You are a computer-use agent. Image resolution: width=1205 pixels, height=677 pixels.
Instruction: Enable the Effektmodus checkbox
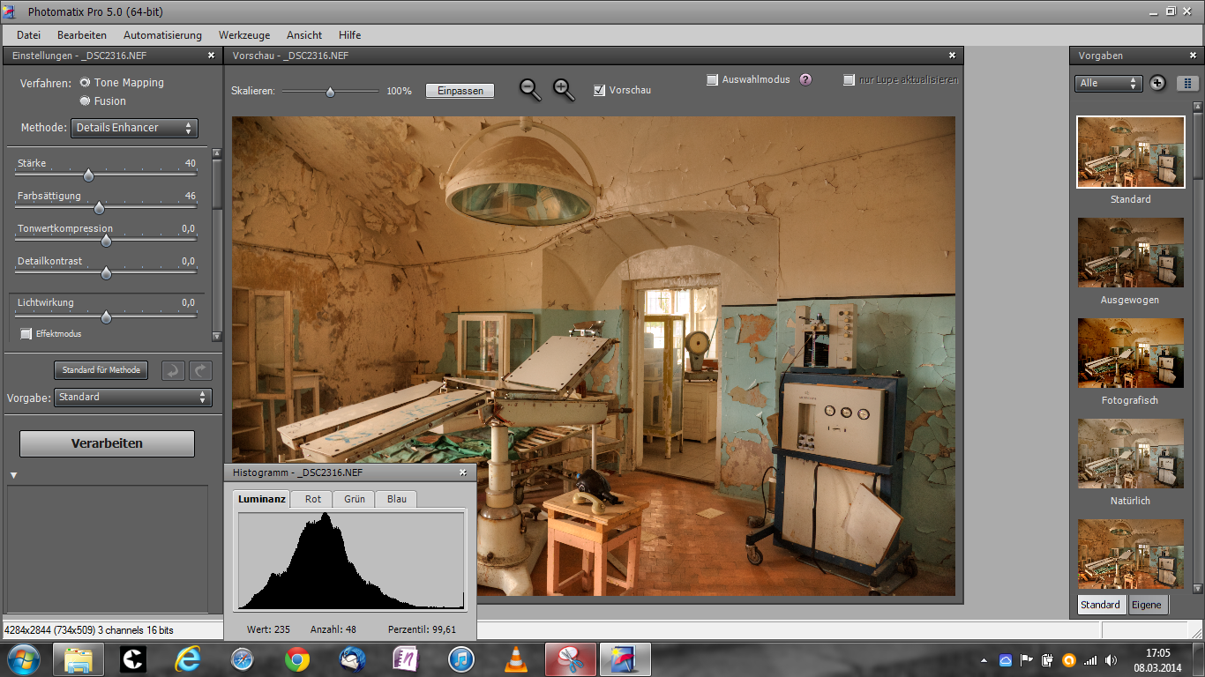click(x=26, y=333)
